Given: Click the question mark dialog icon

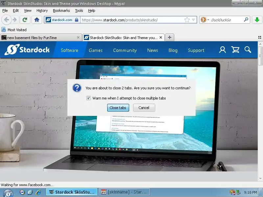Looking at the screenshot, I should (77, 88).
